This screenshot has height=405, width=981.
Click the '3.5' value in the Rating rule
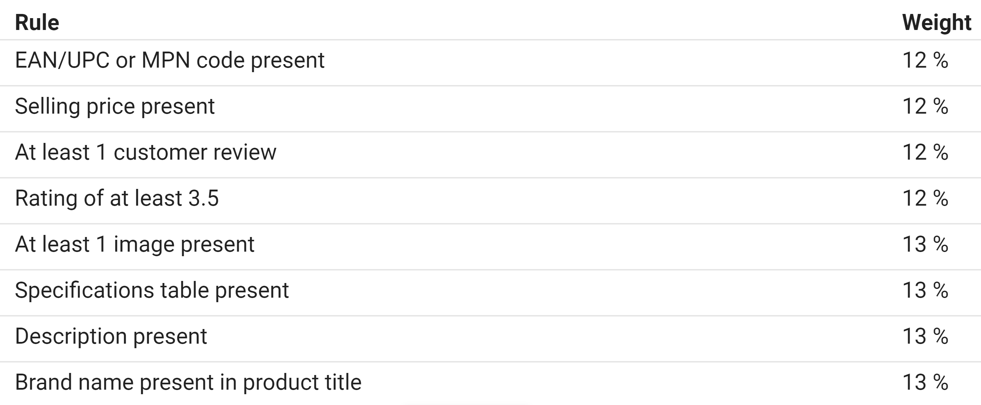[x=204, y=198]
